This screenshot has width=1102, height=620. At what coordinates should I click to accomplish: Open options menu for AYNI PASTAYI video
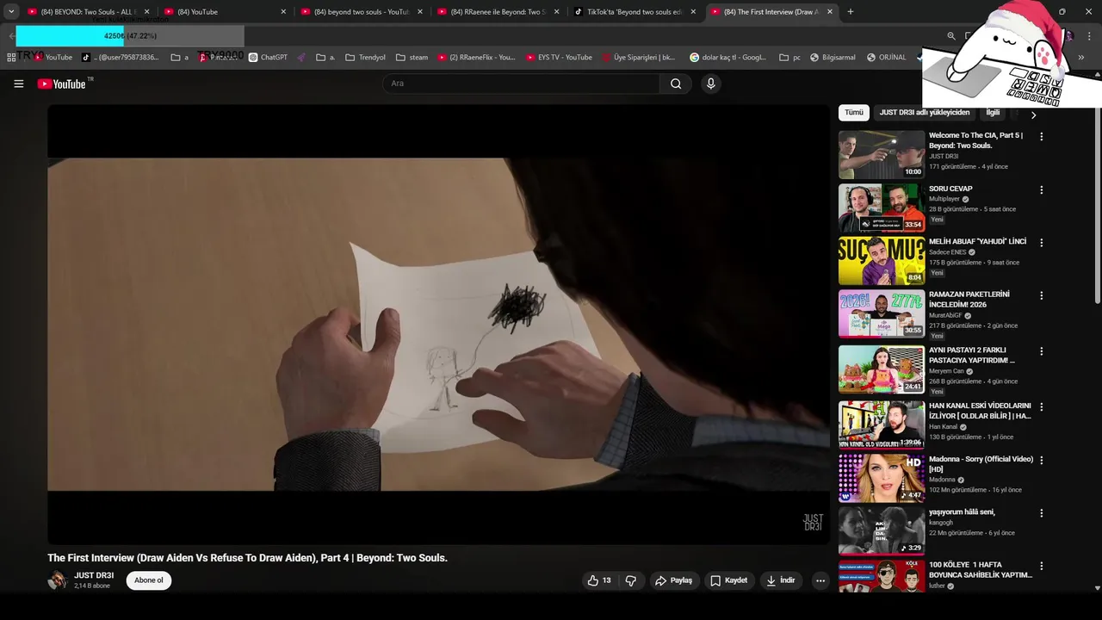[x=1041, y=351]
